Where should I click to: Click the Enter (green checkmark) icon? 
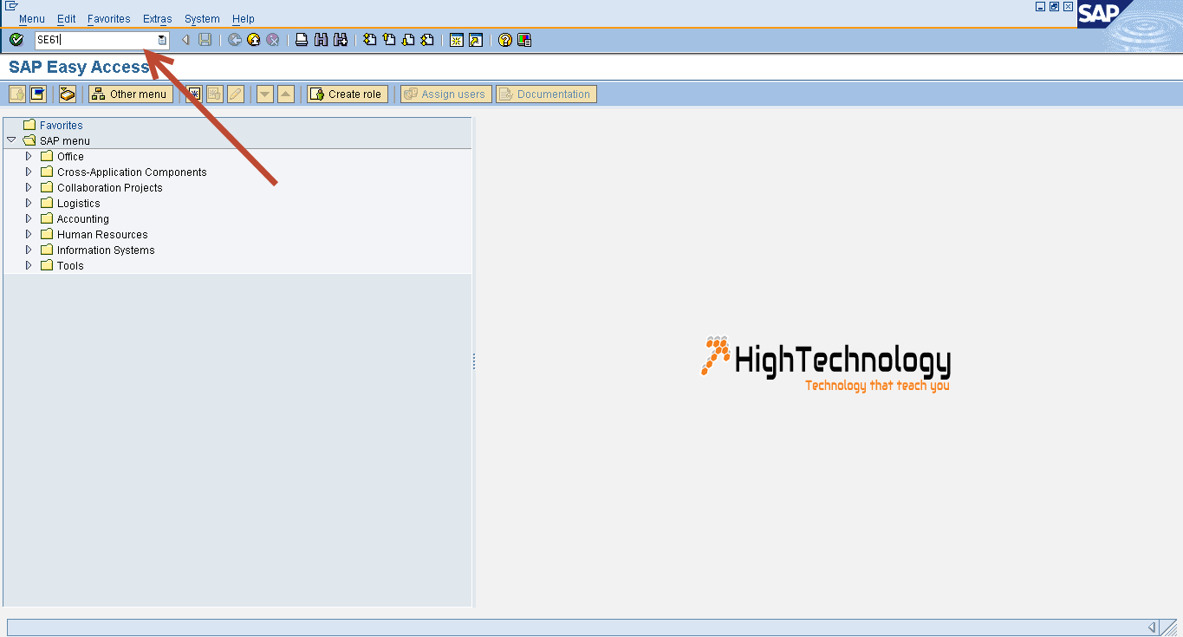15,39
